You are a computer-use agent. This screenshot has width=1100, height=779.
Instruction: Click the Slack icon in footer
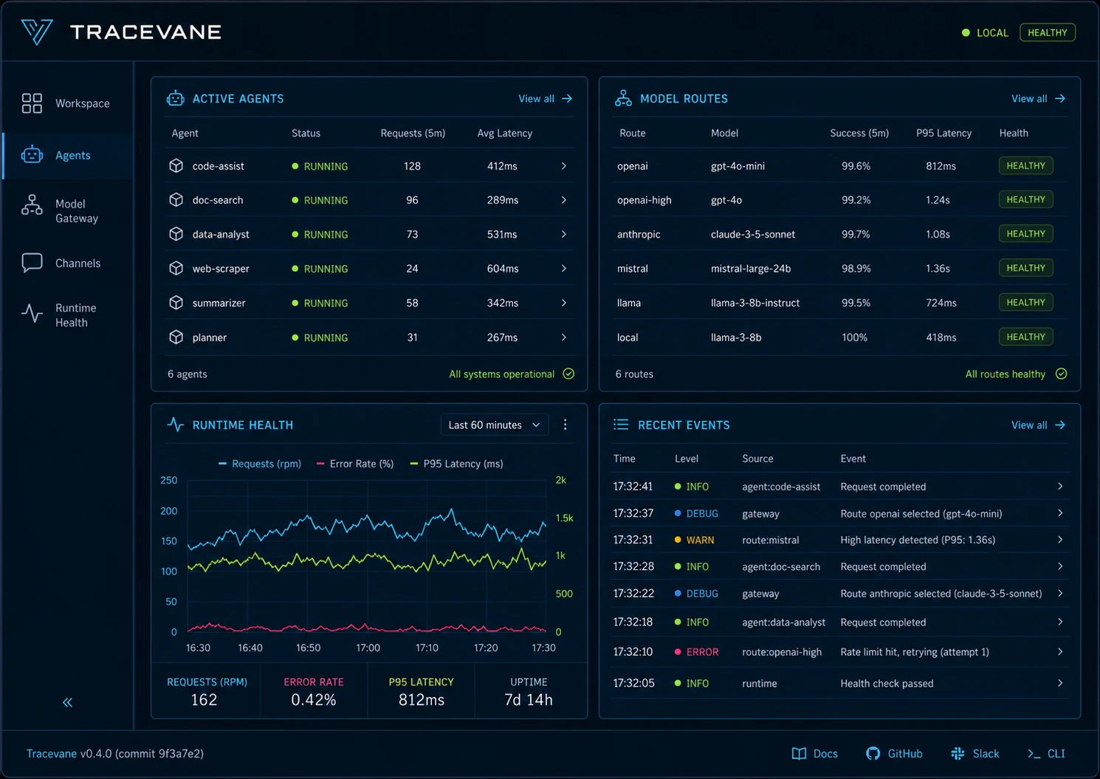pyautogui.click(x=958, y=754)
